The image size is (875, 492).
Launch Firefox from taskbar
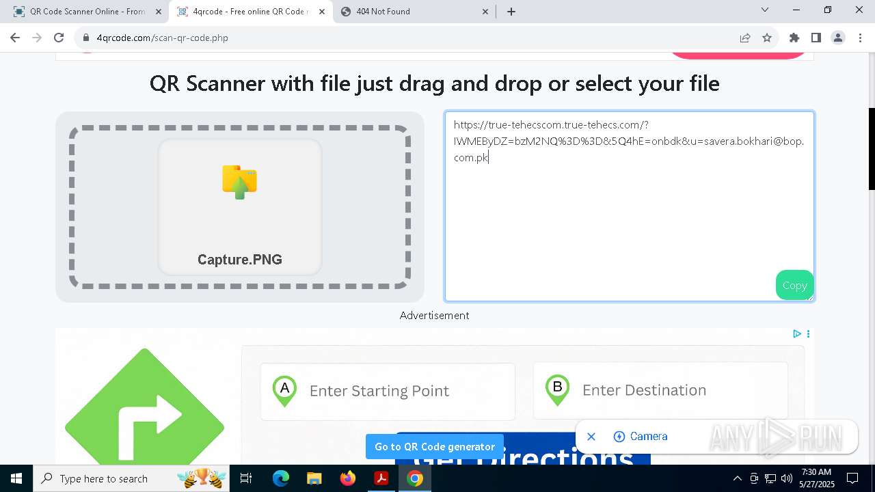tap(348, 478)
